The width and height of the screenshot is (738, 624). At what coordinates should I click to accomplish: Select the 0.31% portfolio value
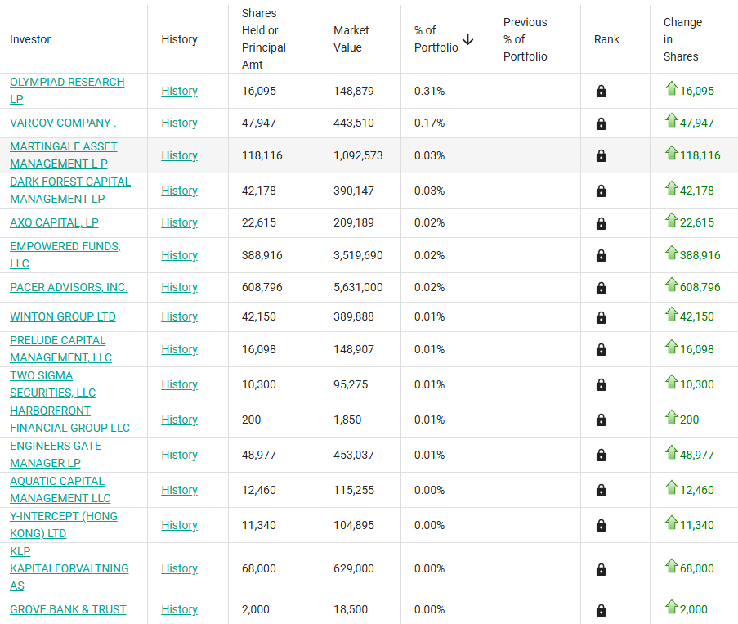pos(429,91)
